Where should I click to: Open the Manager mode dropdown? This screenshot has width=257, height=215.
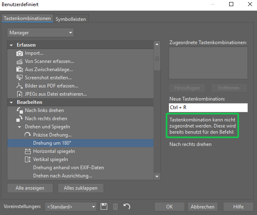coord(41,33)
